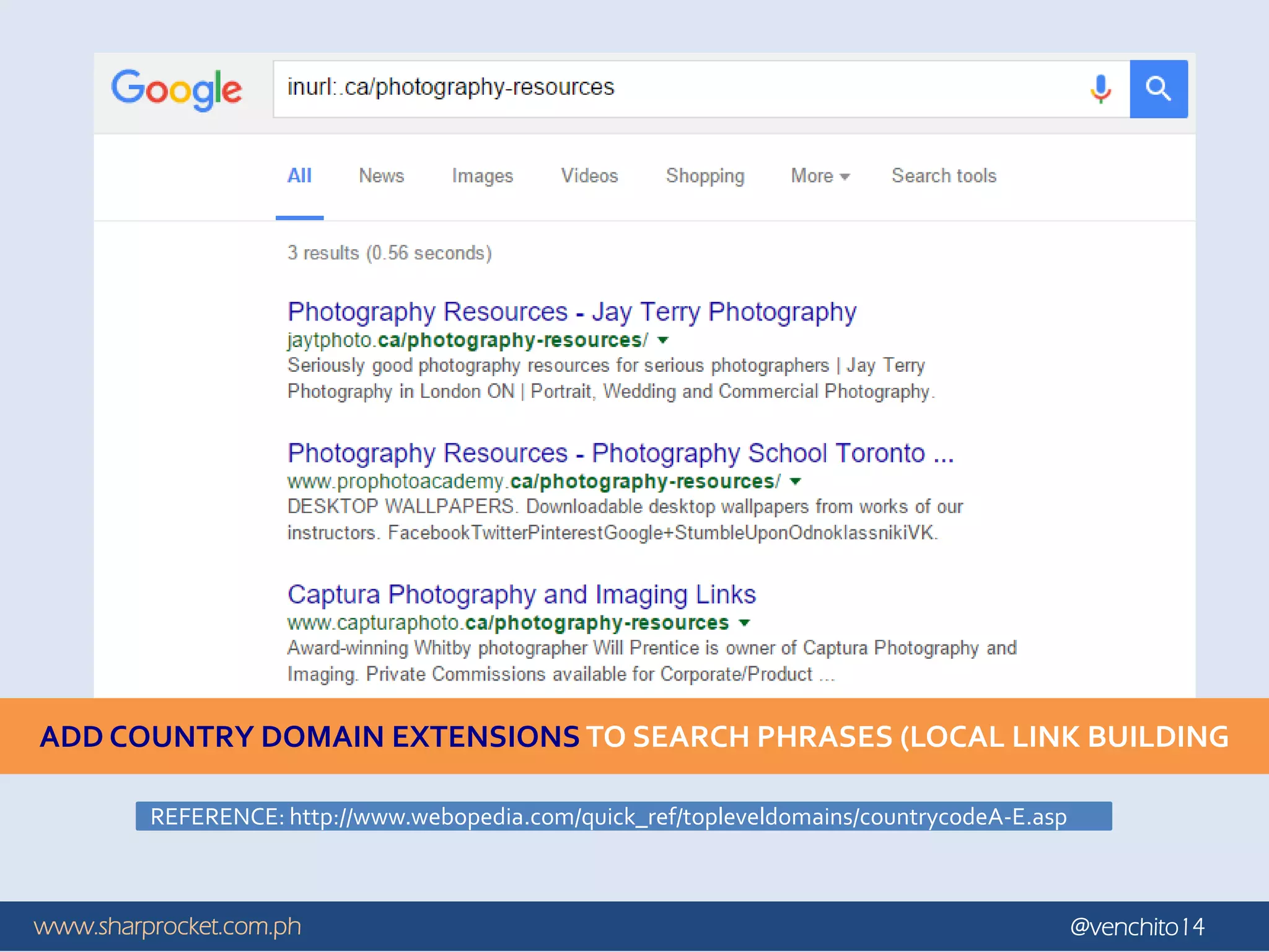Switch to the Videos tab
This screenshot has height=952, width=1269.
(x=590, y=176)
